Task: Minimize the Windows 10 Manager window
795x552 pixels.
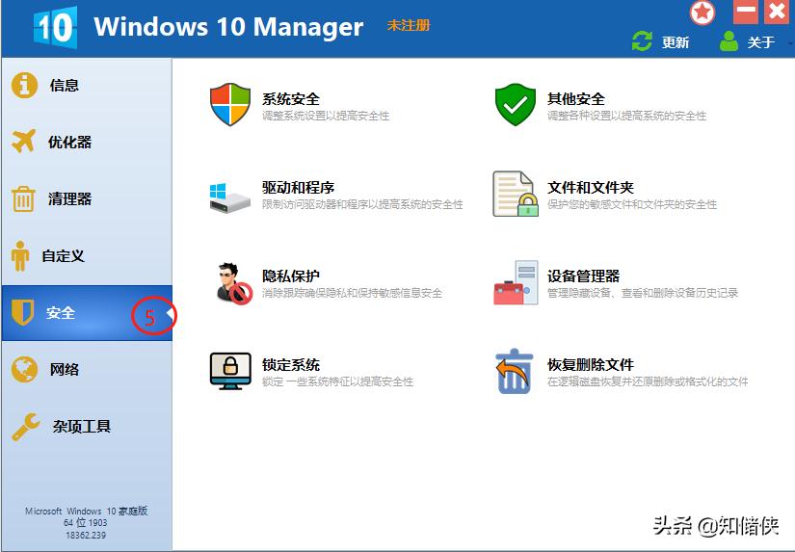Action: point(746,12)
